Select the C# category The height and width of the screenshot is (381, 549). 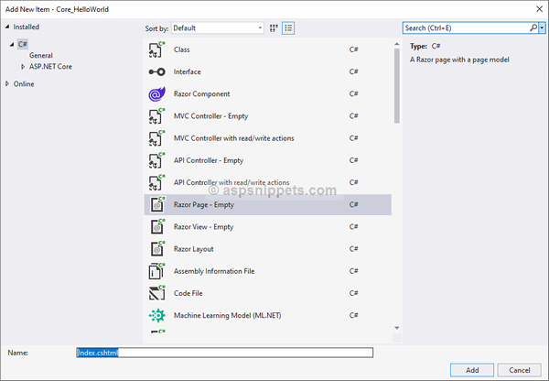(x=22, y=44)
